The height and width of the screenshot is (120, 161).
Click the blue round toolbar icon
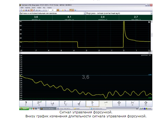pyautogui.click(x=75, y=10)
